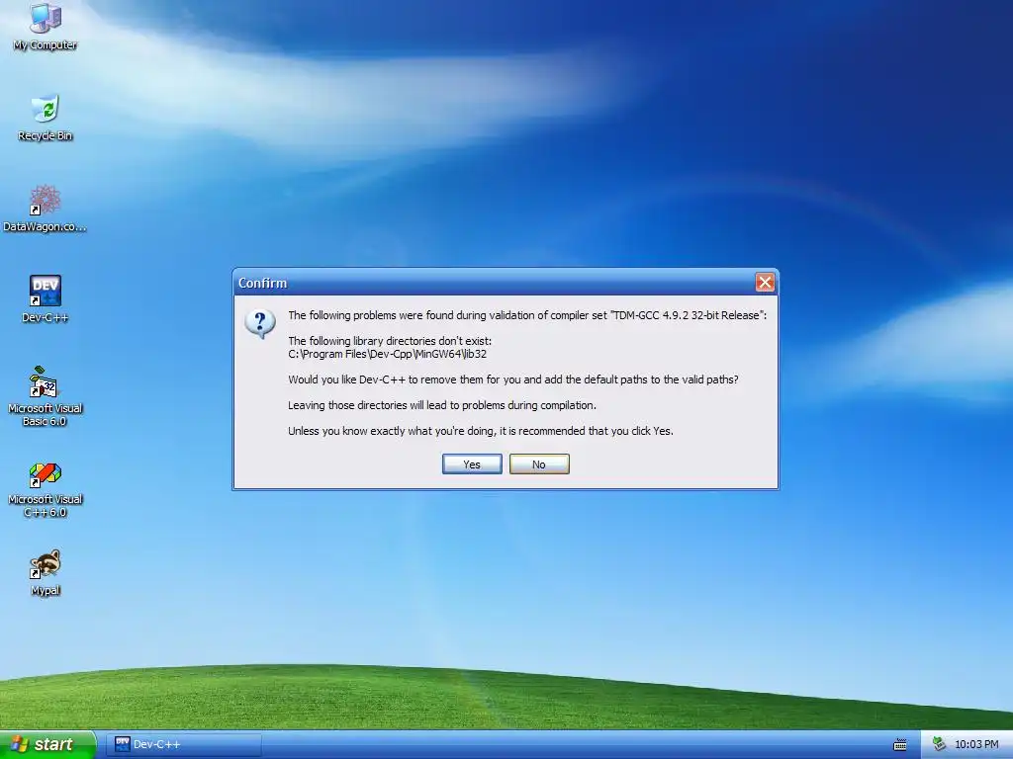Viewport: 1013px width, 759px height.
Task: Select the Recycle Bin icon
Action: click(x=46, y=118)
